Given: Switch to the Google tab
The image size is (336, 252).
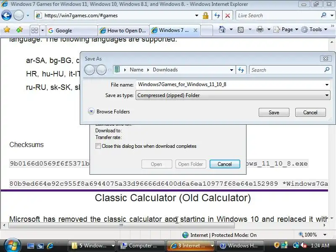Looking at the screenshot, I should 72,30.
